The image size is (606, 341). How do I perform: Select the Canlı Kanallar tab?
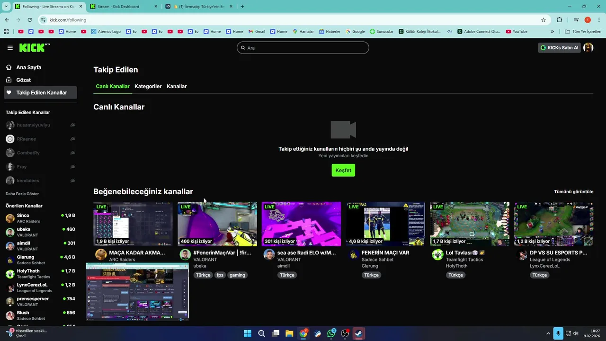coord(113,86)
